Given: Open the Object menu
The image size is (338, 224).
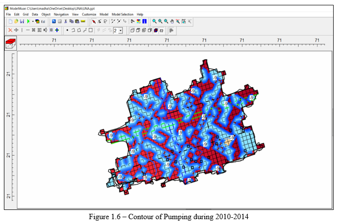Looking at the screenshot, I should 46,15.
